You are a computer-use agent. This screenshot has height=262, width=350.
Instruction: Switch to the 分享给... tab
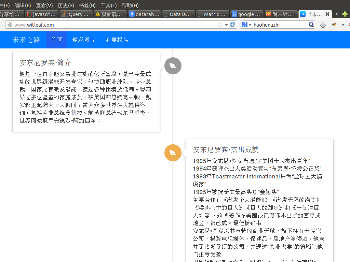12,14
